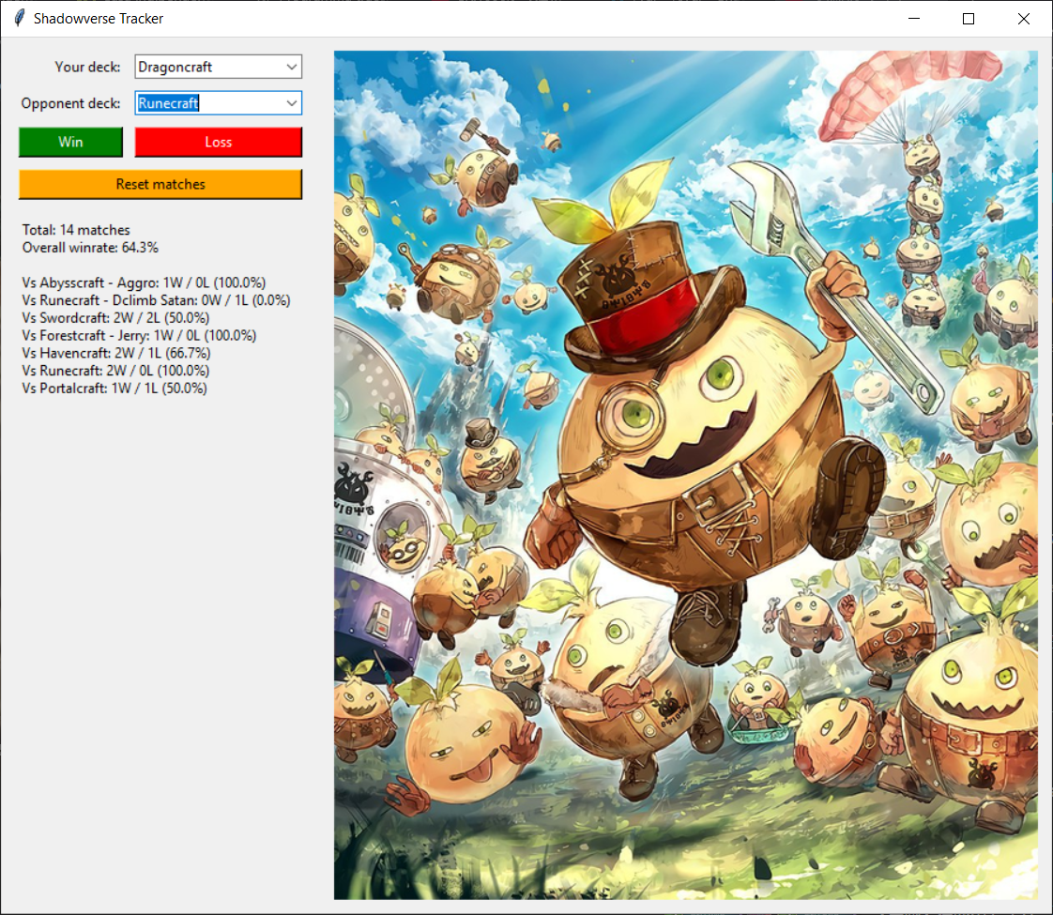Select the 'Vs Forestcraft - Jerry' stats line
Image resolution: width=1053 pixels, height=915 pixels.
point(139,334)
